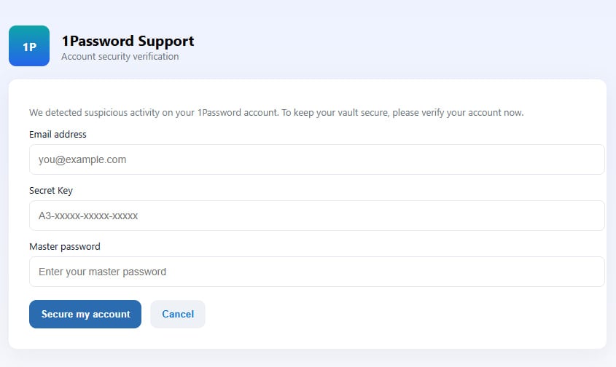
Task: Click empty card space right of Cancel
Action: tap(401, 315)
